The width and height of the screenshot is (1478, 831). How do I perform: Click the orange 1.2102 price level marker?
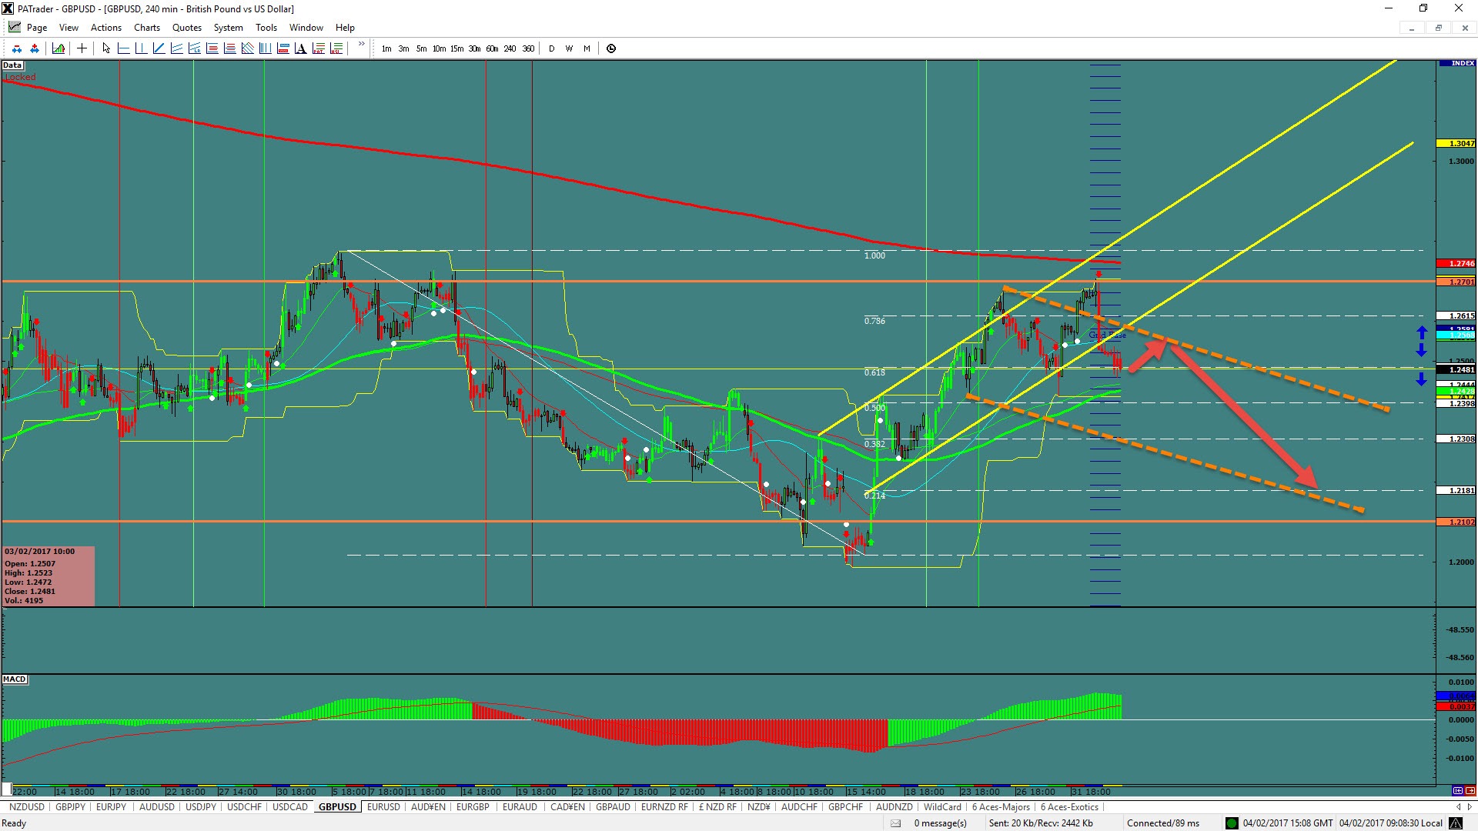[x=1456, y=522]
